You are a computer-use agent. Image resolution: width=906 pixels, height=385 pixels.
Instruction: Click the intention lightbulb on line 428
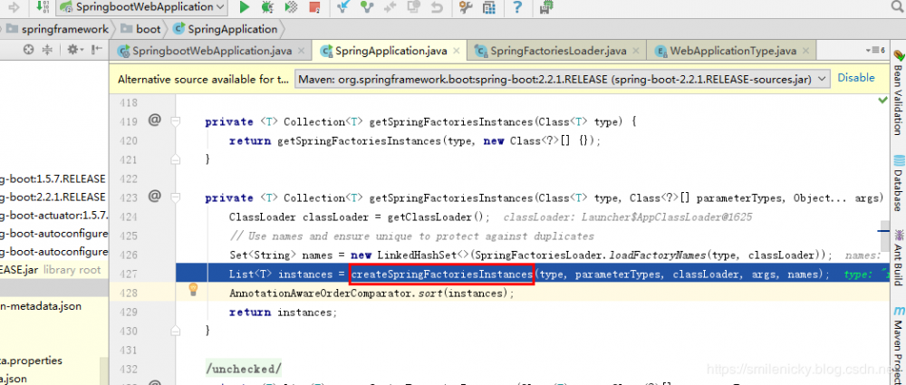[x=194, y=290]
